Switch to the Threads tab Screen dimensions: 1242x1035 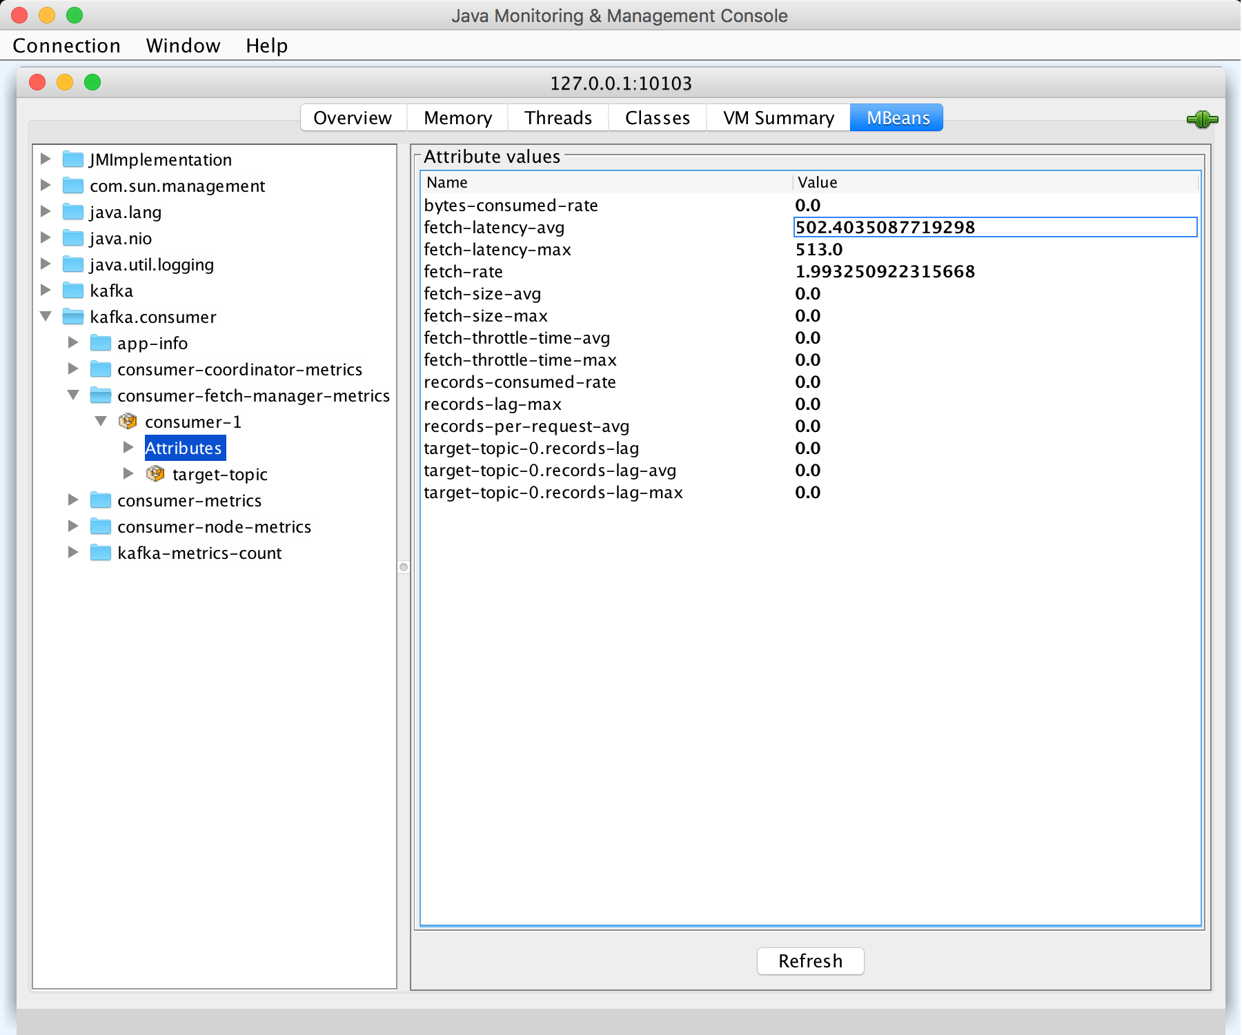click(x=558, y=117)
